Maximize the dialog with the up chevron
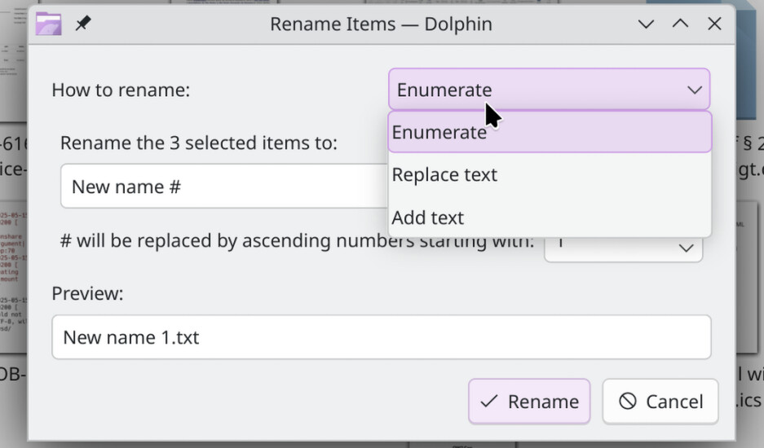Viewport: 764px width, 448px height. [680, 24]
